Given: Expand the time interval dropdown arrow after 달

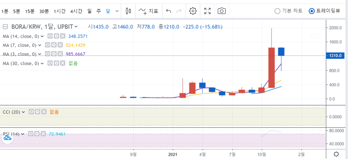Looking at the screenshot, I should [117, 11].
